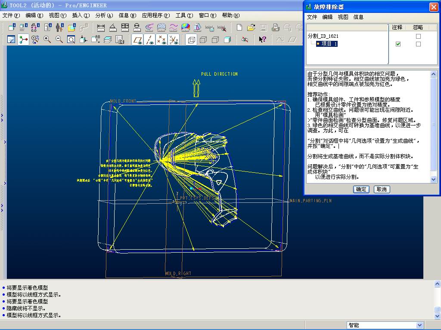
Task: Switch to Shading display mode
Action: [x=227, y=40]
